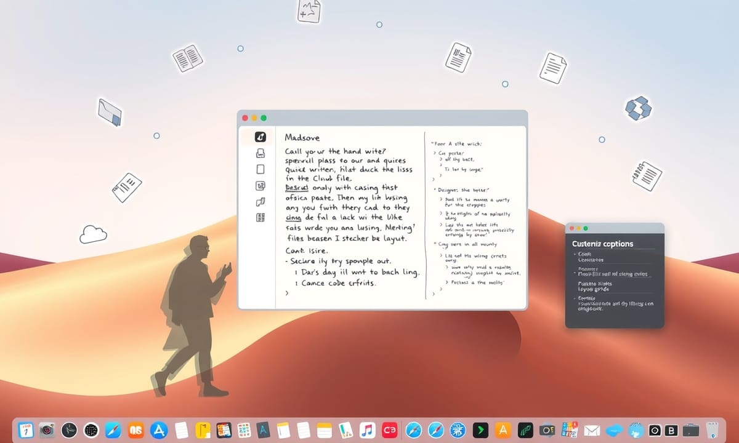Screen dimensions: 739x443
Task: Select the black pen compose icon in sidebar
Action: point(260,137)
